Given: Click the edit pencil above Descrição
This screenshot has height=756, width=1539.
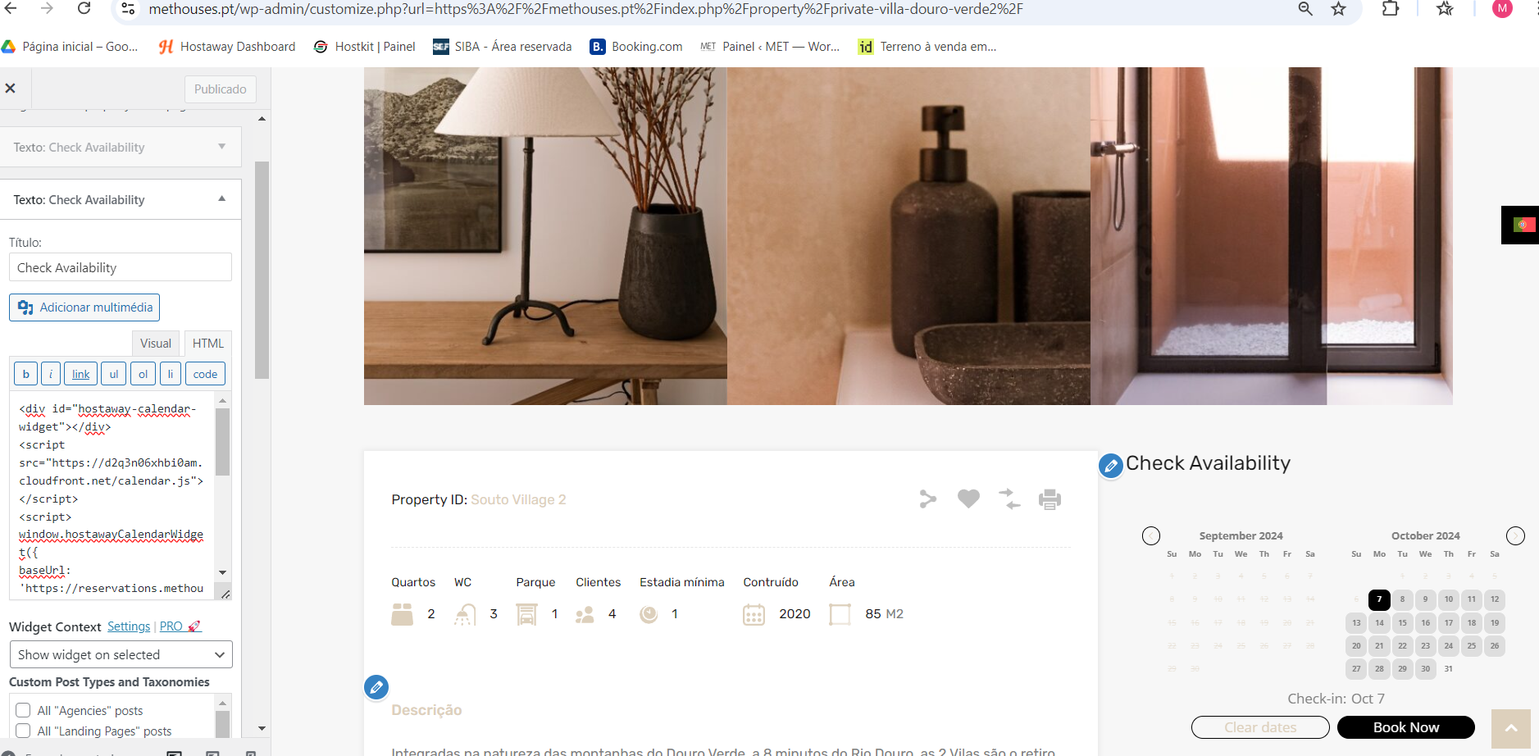Looking at the screenshot, I should [376, 687].
